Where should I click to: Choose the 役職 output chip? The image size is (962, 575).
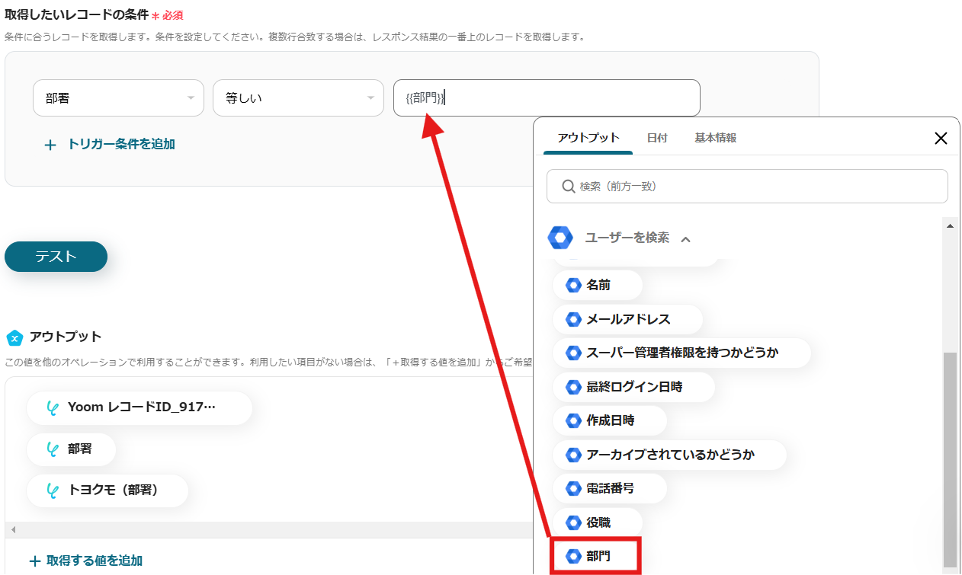click(598, 522)
